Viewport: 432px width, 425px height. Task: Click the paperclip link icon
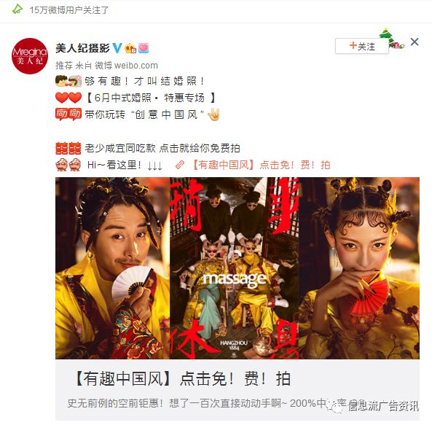pos(180,165)
